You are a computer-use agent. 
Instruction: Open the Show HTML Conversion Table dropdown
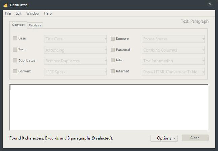click(x=173, y=72)
